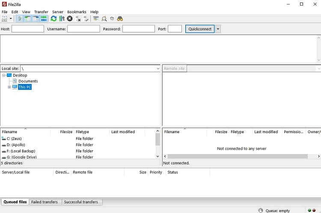This screenshot has width=321, height=213.
Task: Open the Quickconnect history dropdown arrow
Action: pos(218,29)
